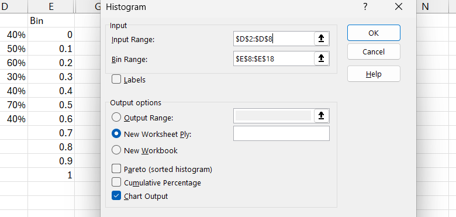This screenshot has height=217, width=456.
Task: Click the question mark help icon in title bar
Action: click(365, 6)
